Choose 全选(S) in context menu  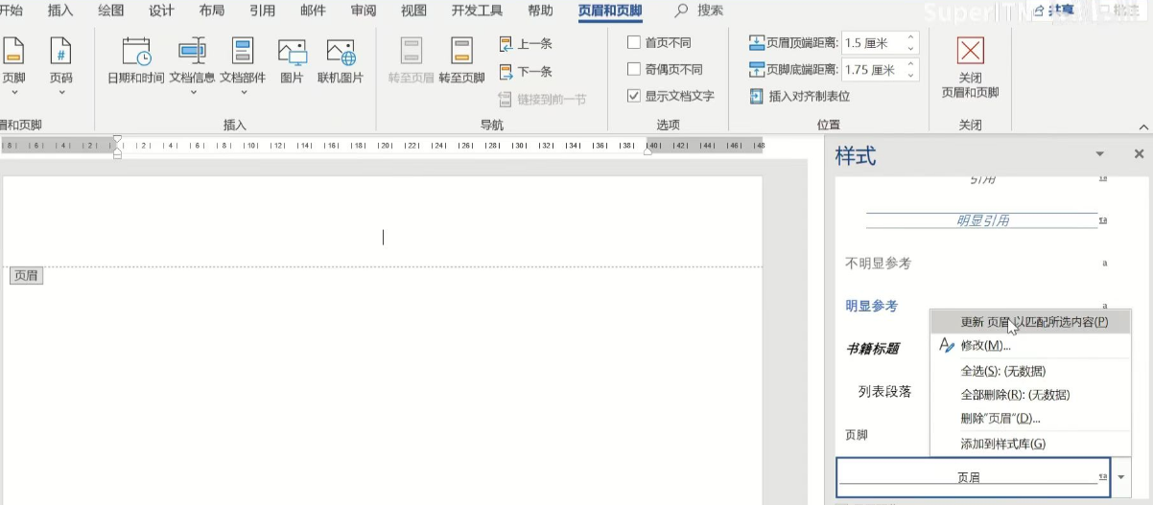tap(1030, 371)
